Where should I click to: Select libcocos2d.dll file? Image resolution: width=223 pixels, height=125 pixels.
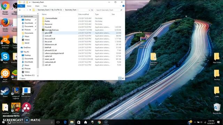point(50,39)
